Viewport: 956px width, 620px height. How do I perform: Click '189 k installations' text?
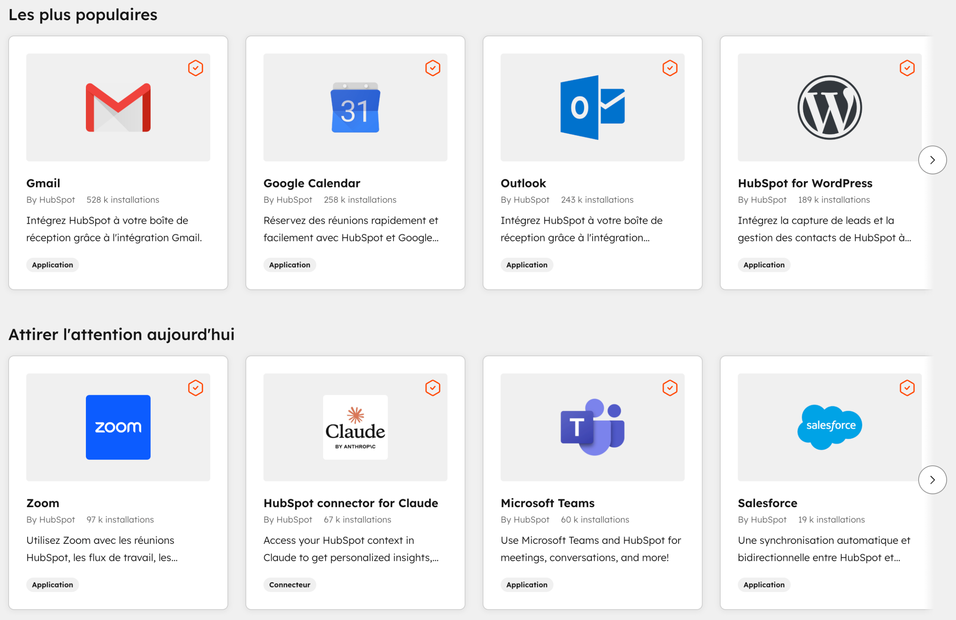[x=834, y=200]
